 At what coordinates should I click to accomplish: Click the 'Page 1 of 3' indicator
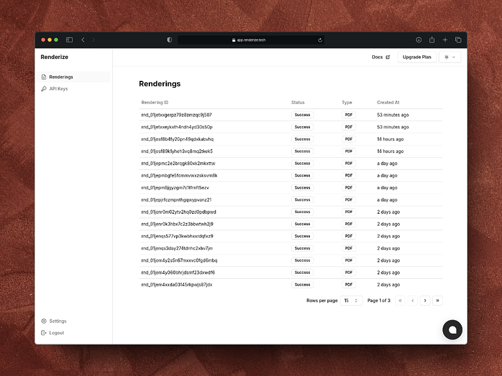[x=379, y=301]
